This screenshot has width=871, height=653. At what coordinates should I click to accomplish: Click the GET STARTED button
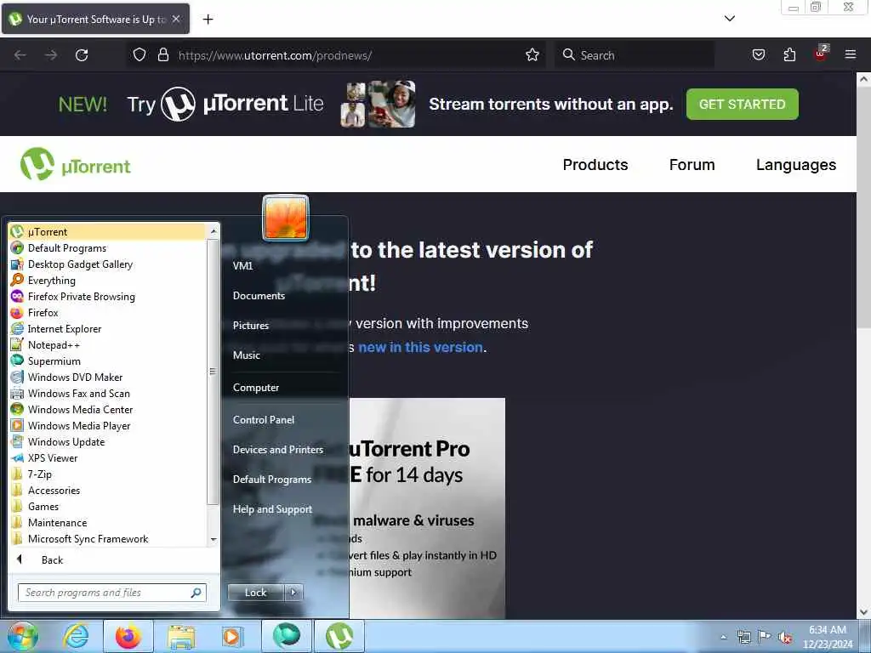(742, 104)
